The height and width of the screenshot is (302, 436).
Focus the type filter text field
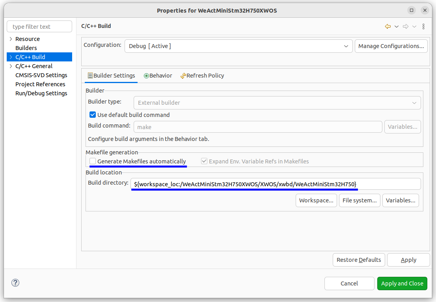point(39,27)
